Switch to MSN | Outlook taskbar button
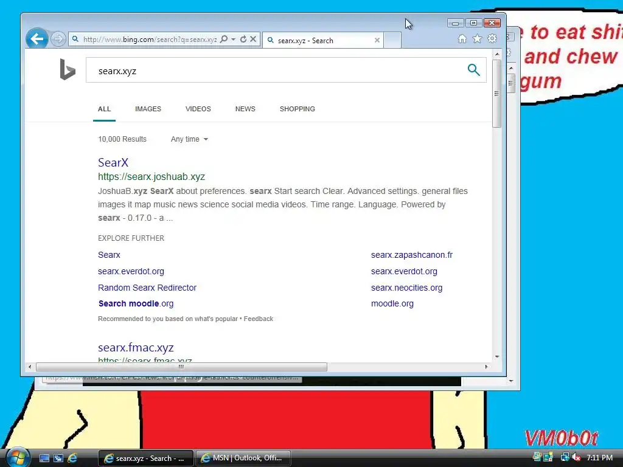Viewport: 623px width, 467px height. (243, 458)
